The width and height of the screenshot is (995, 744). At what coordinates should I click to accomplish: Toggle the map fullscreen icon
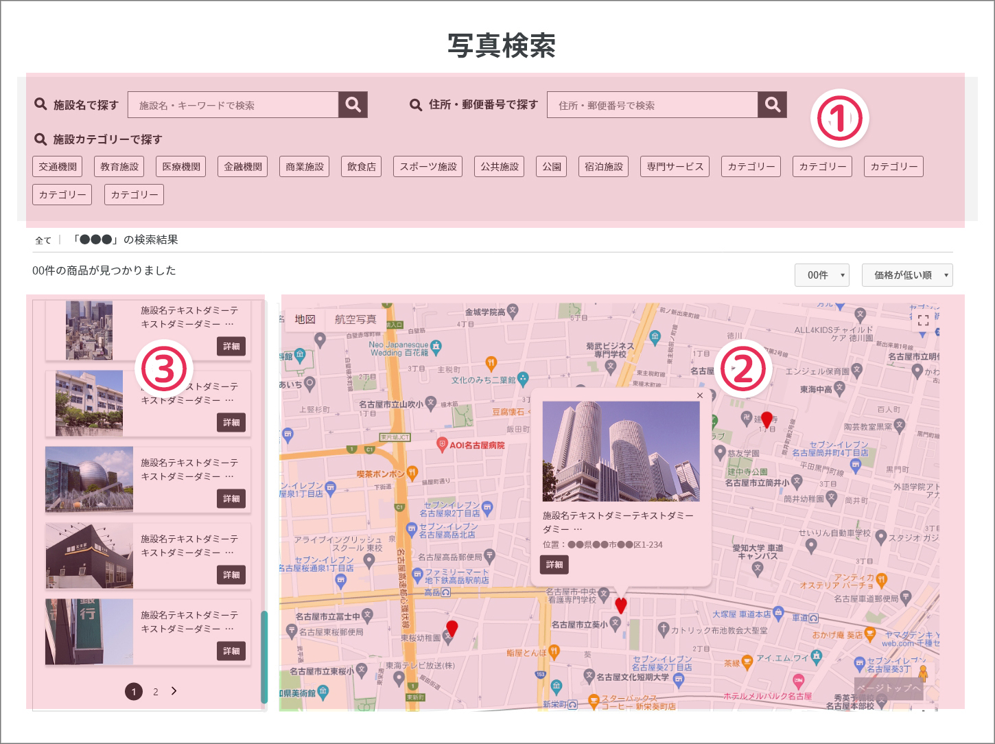tap(923, 321)
